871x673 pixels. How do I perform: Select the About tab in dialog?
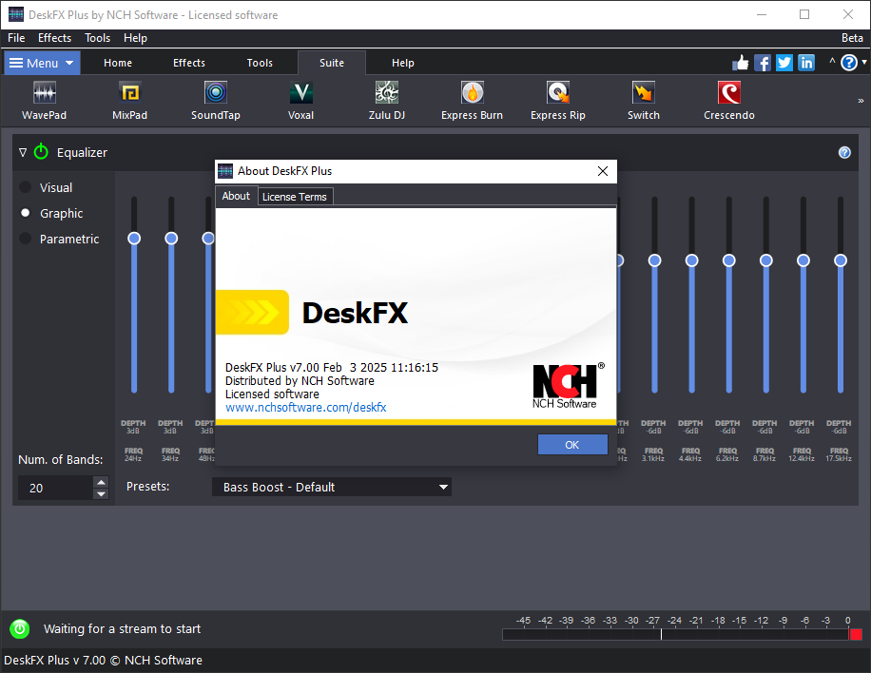pyautogui.click(x=236, y=196)
